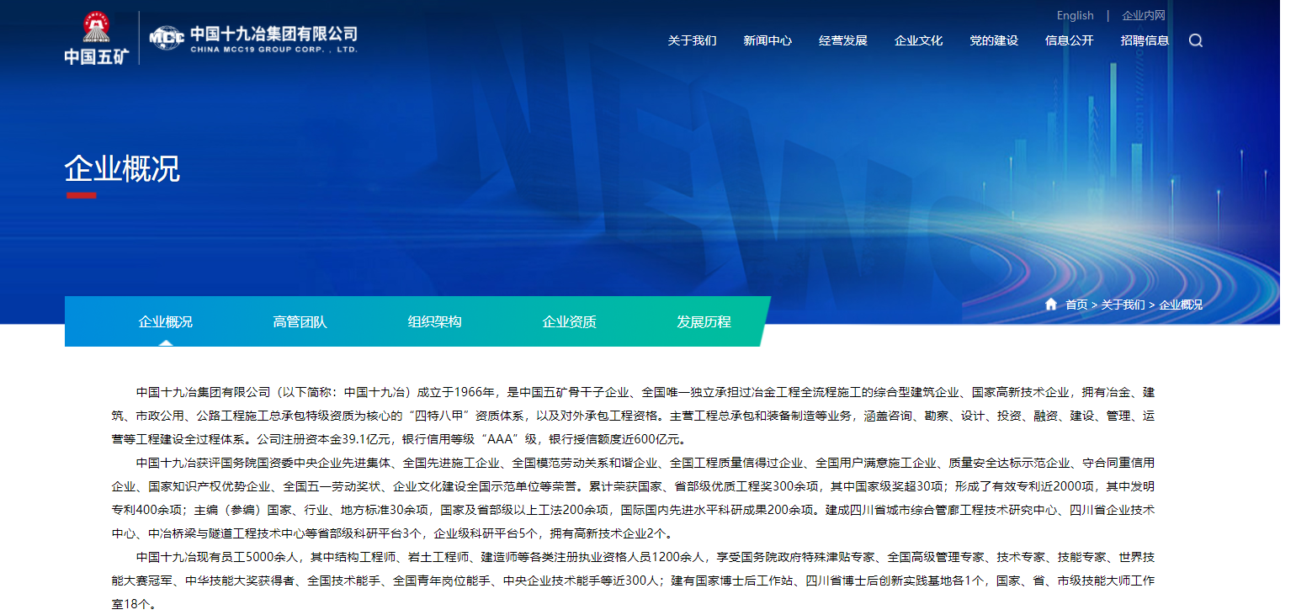Switch to the 组织架构 tab

click(435, 321)
